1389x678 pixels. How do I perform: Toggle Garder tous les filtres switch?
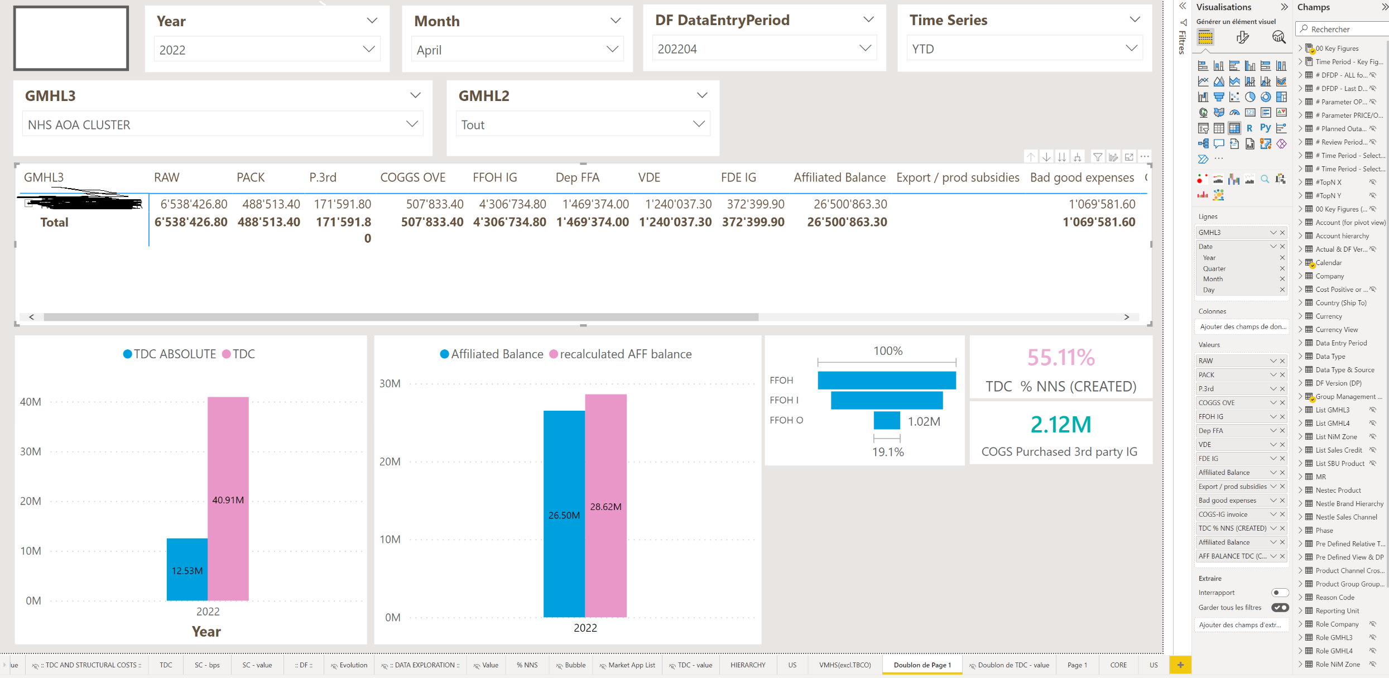pyautogui.click(x=1280, y=608)
